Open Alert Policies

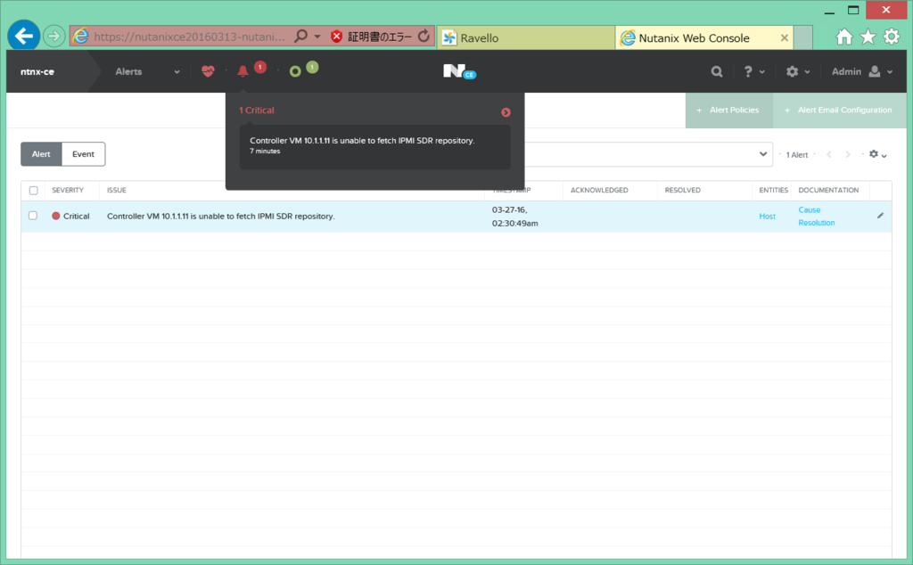(x=729, y=110)
